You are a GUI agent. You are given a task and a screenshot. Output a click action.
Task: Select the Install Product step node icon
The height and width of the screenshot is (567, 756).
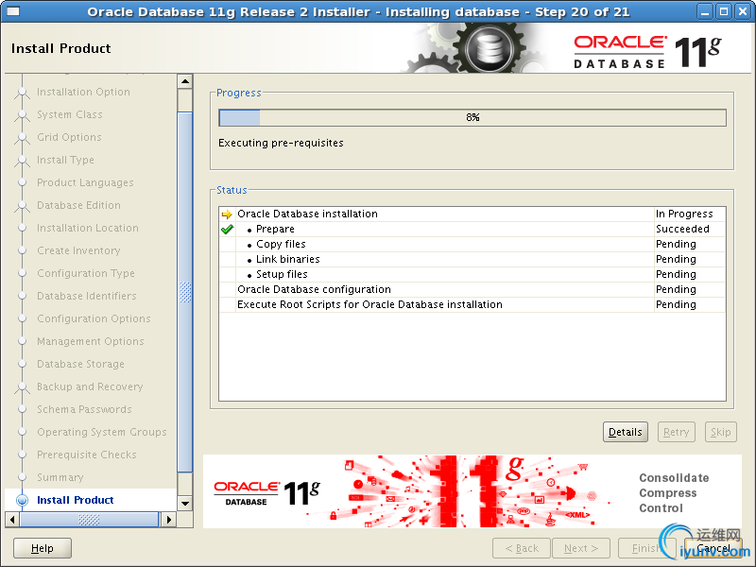22,500
